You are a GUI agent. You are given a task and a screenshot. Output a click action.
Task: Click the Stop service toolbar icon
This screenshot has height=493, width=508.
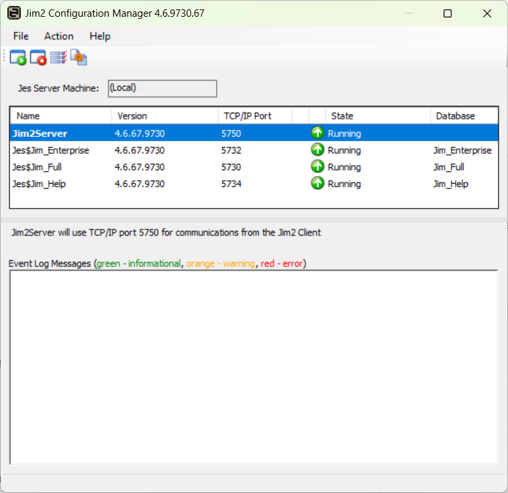click(x=38, y=58)
